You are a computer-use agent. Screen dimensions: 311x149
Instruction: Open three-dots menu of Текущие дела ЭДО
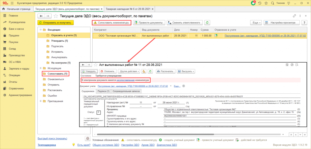coord(301,16)
